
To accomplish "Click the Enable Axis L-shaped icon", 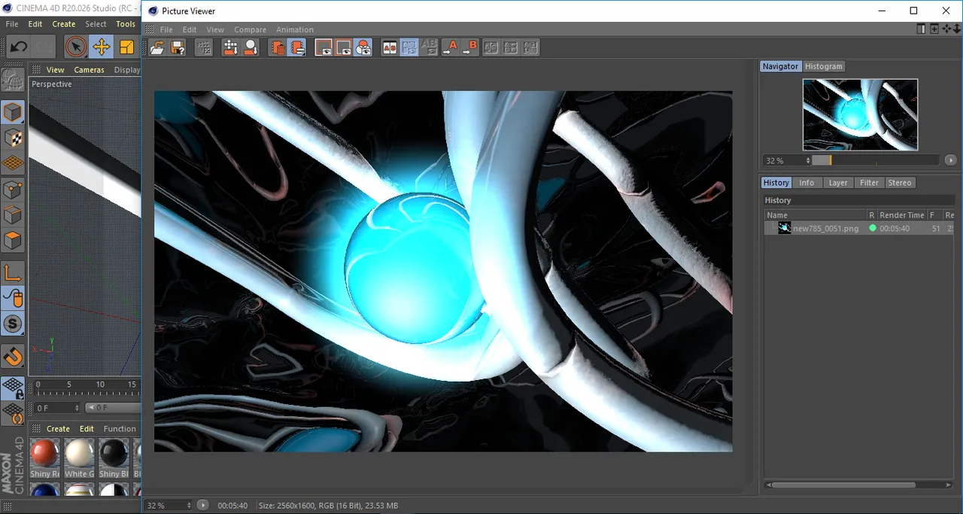I will coord(13,273).
